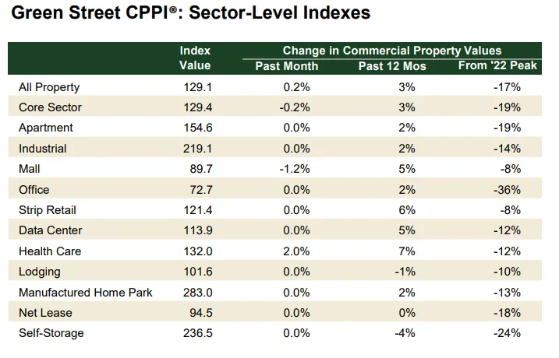
Task: Select the From '22 Peak header
Action: pos(497,66)
